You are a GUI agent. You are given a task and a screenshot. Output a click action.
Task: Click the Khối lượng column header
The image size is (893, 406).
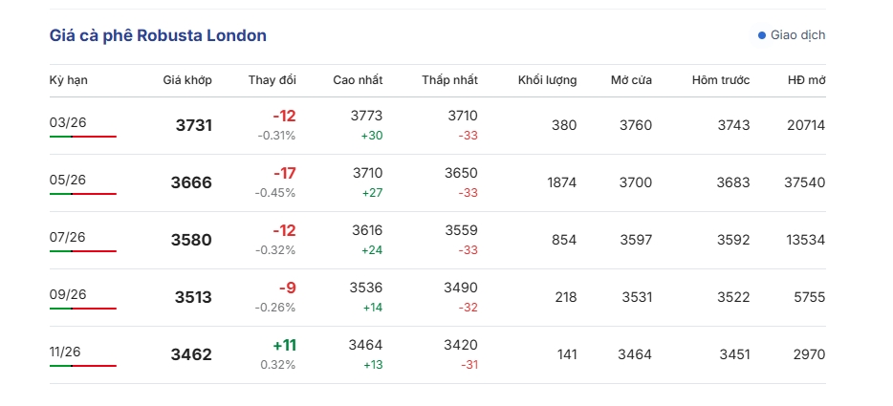pos(547,80)
